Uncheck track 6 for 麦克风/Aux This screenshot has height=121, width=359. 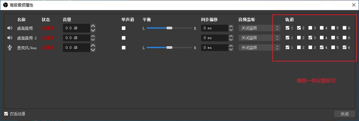pos(345,47)
